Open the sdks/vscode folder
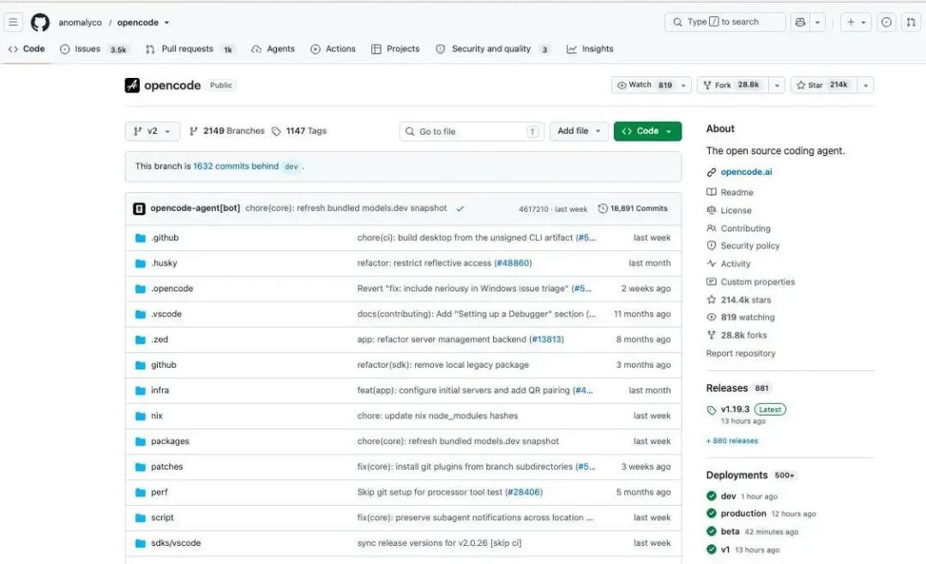The height and width of the screenshot is (564, 926). click(176, 543)
